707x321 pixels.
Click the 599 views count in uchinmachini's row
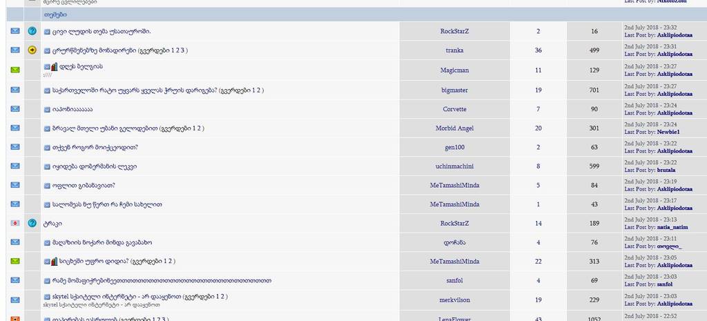point(594,166)
